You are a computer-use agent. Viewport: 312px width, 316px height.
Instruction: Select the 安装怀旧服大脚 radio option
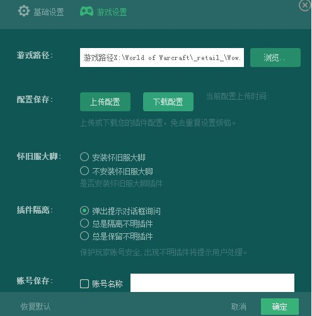click(84, 157)
